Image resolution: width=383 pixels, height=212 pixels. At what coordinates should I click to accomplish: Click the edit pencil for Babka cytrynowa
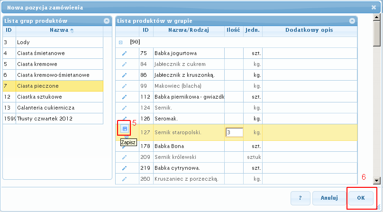click(124, 168)
